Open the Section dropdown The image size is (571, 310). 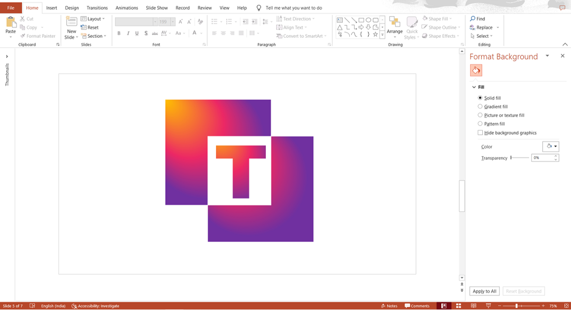[93, 36]
